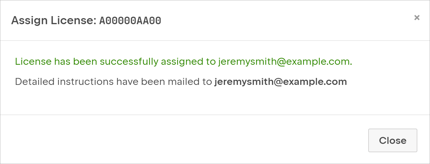Click the word "Detailed" in the gray text

[x=35, y=82]
